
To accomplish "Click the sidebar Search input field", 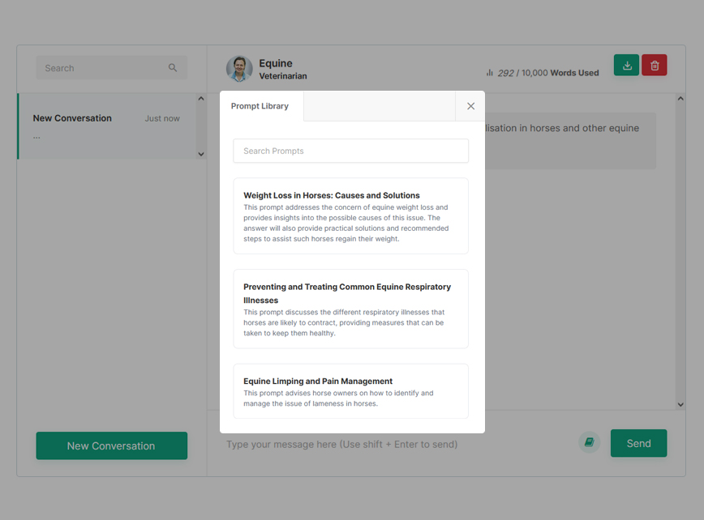I will coord(101,68).
